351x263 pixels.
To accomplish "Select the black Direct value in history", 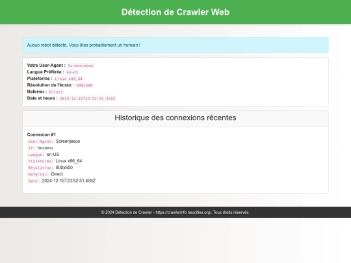I will pyautogui.click(x=57, y=174).
